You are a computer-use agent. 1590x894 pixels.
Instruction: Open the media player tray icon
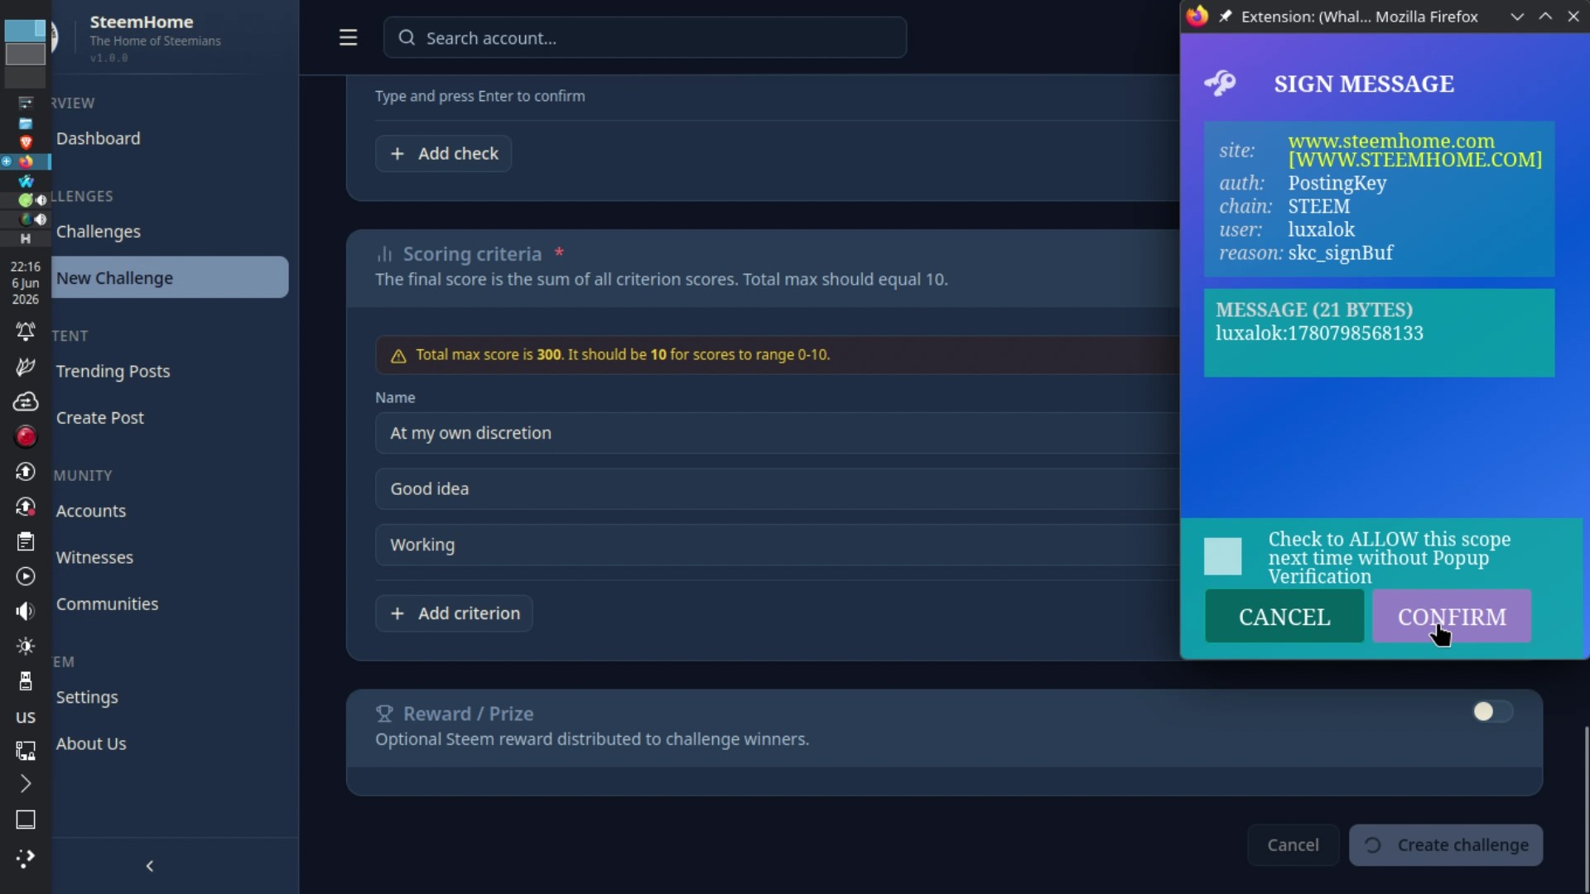coord(26,576)
